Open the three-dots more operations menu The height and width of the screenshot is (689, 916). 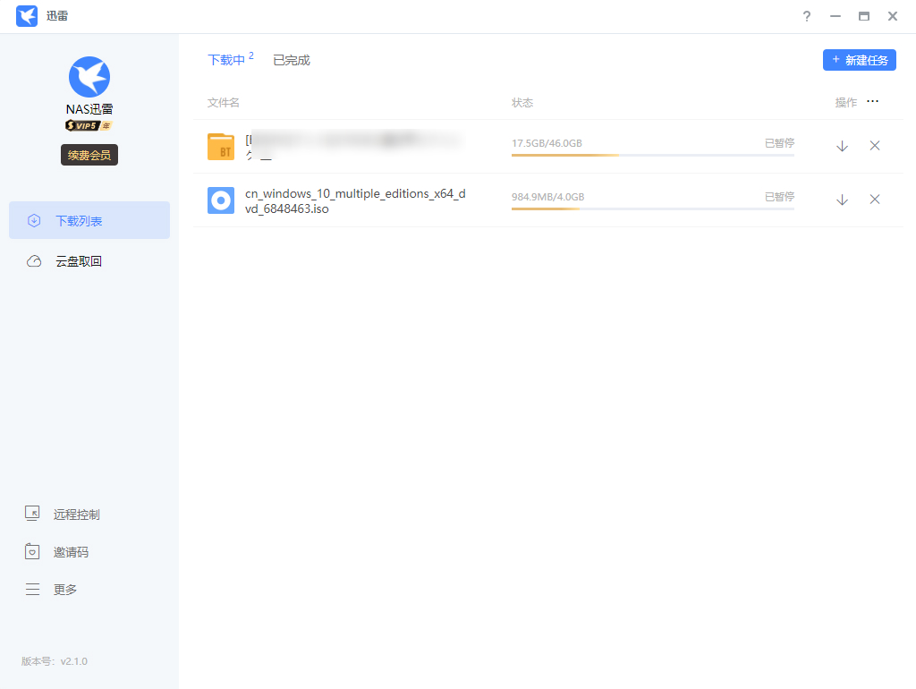(x=872, y=102)
